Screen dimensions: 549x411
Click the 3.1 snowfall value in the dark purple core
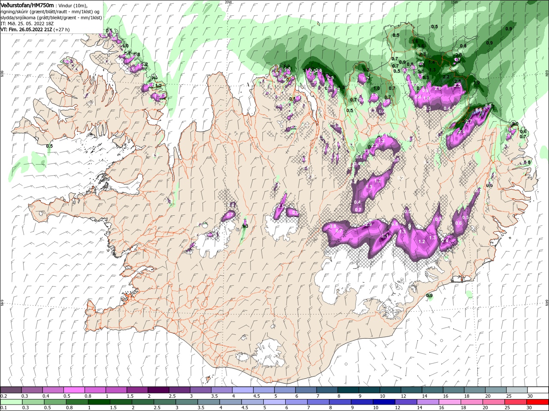point(385,235)
